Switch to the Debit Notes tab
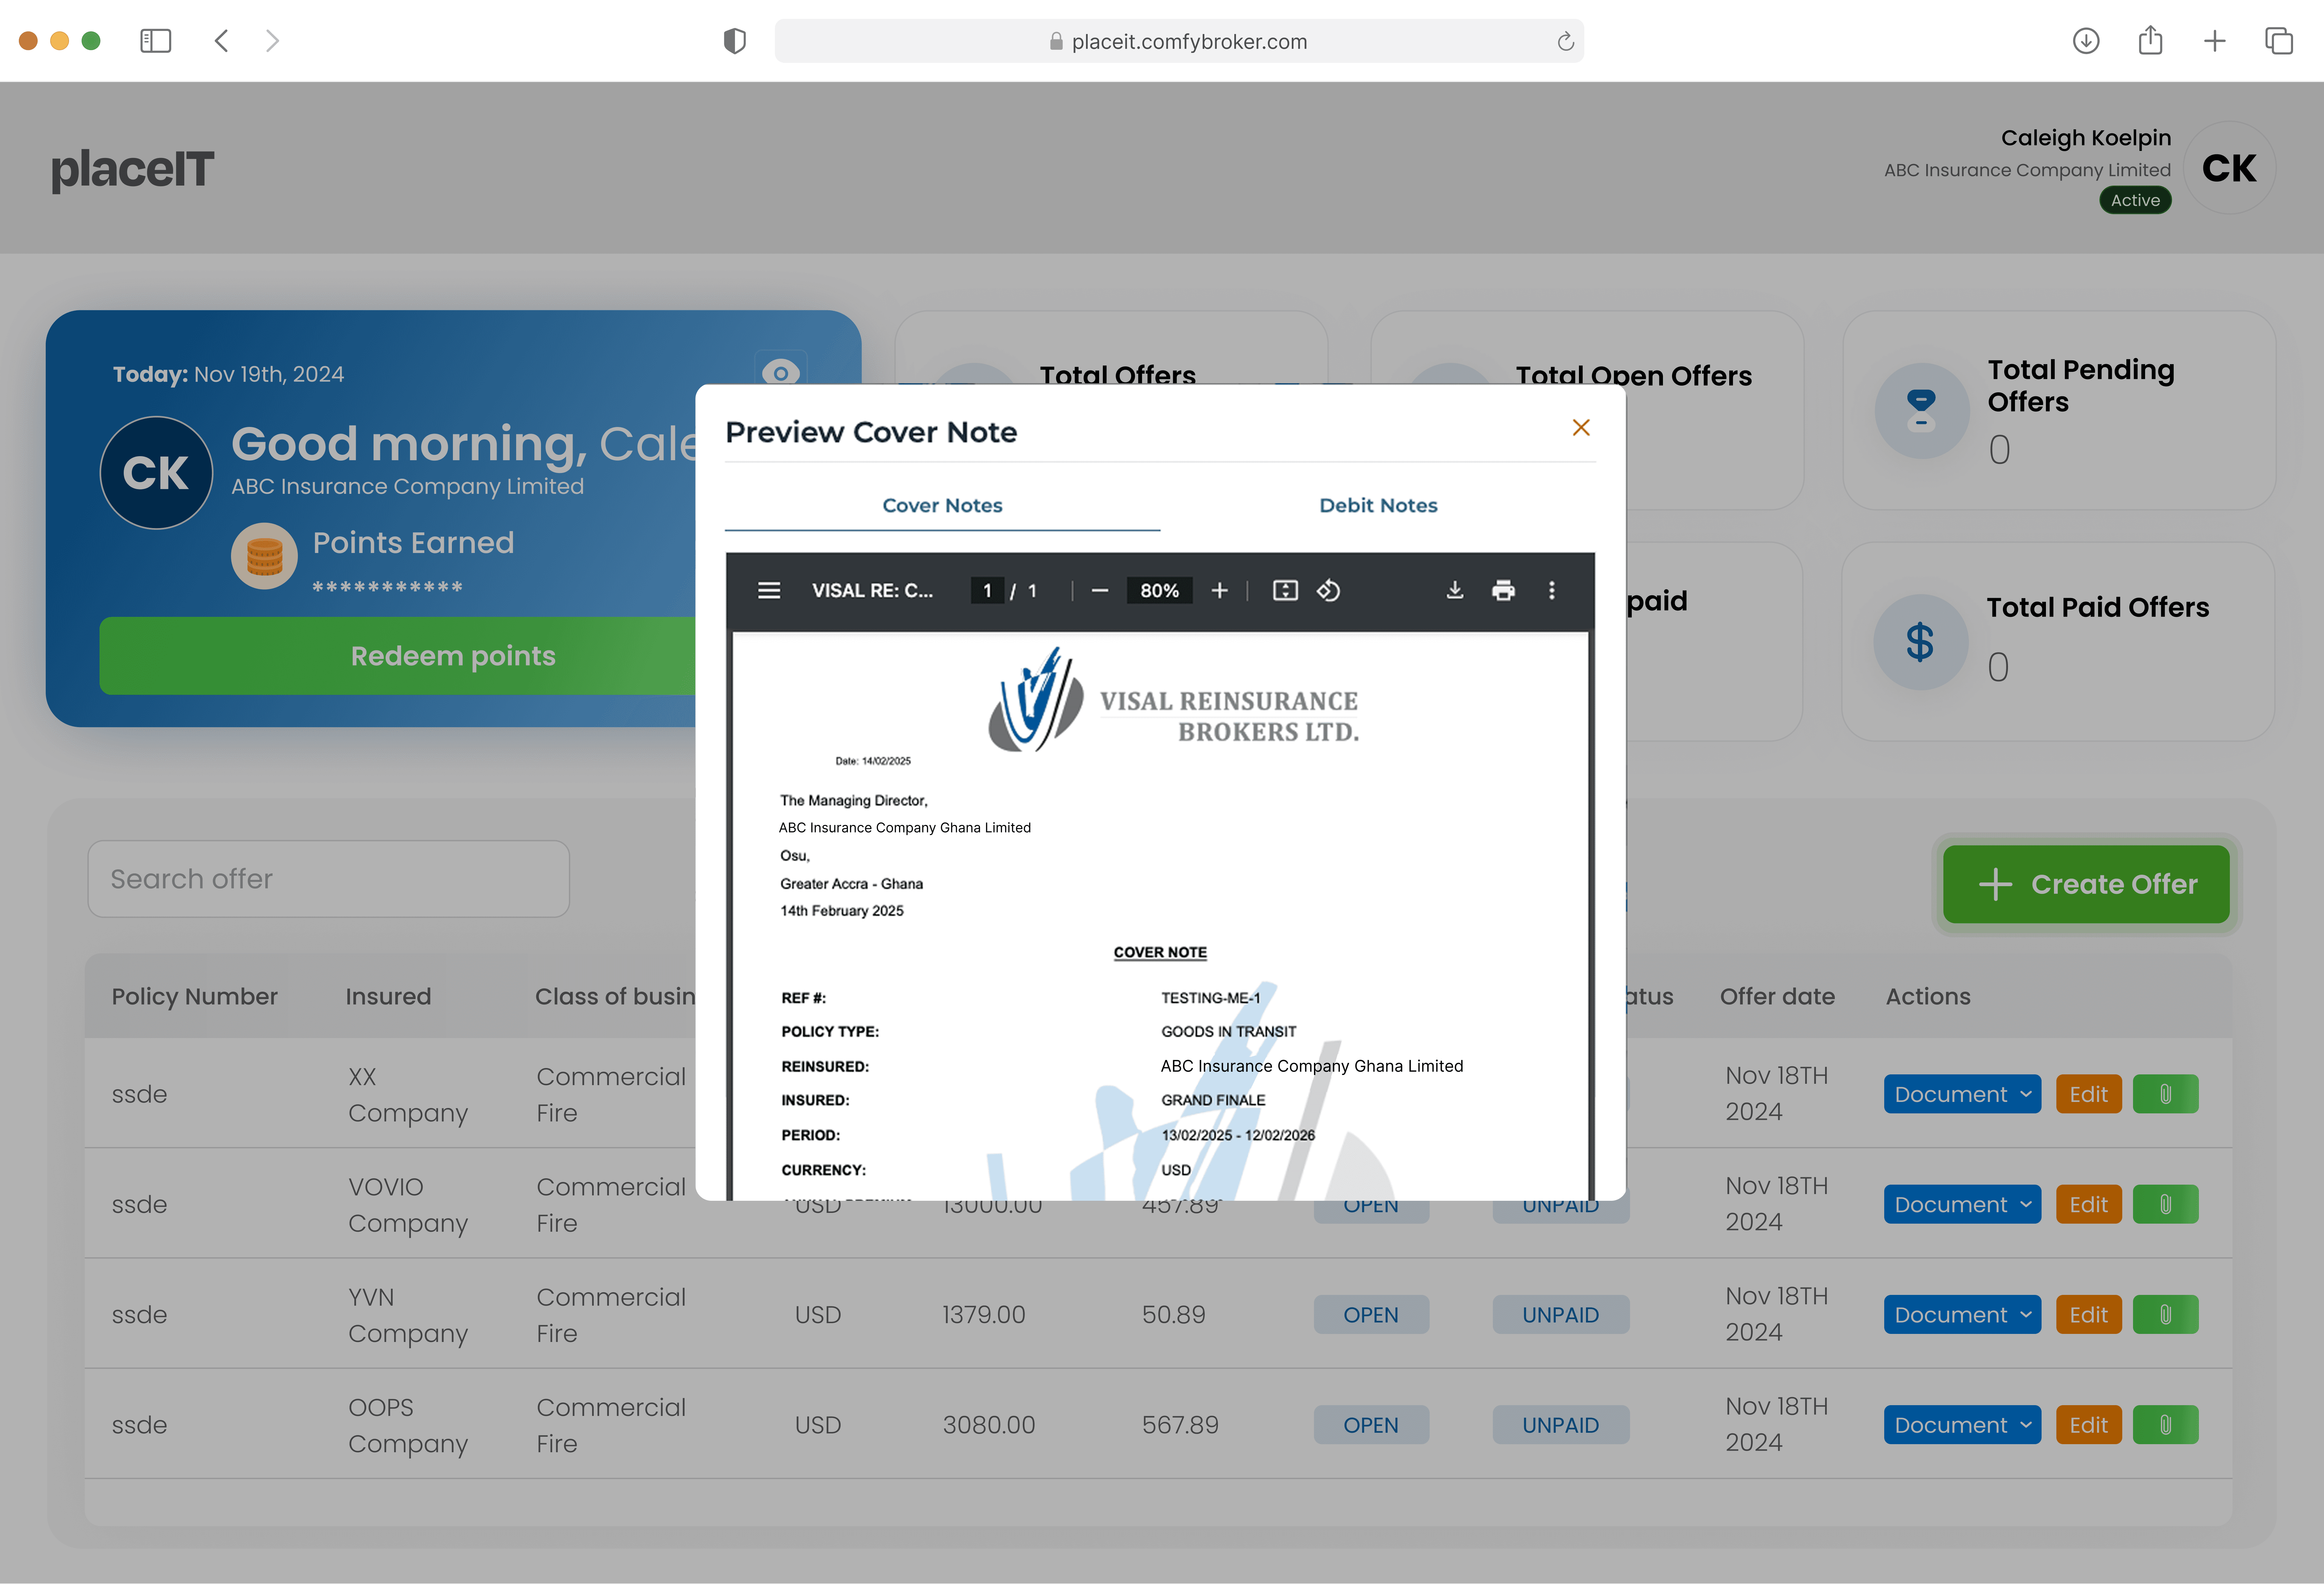This screenshot has width=2324, height=1584. coord(1378,505)
